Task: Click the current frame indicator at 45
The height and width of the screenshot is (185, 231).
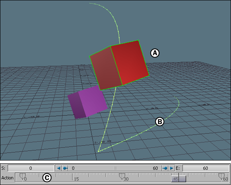Action: (x=178, y=179)
